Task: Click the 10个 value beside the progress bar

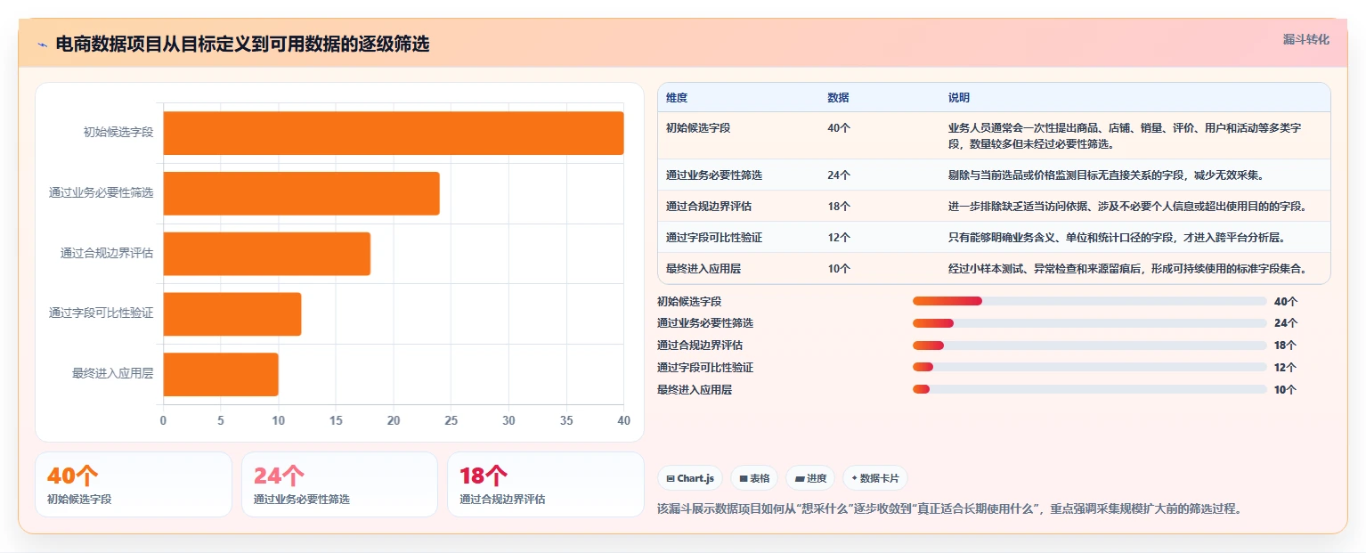Action: (1286, 389)
